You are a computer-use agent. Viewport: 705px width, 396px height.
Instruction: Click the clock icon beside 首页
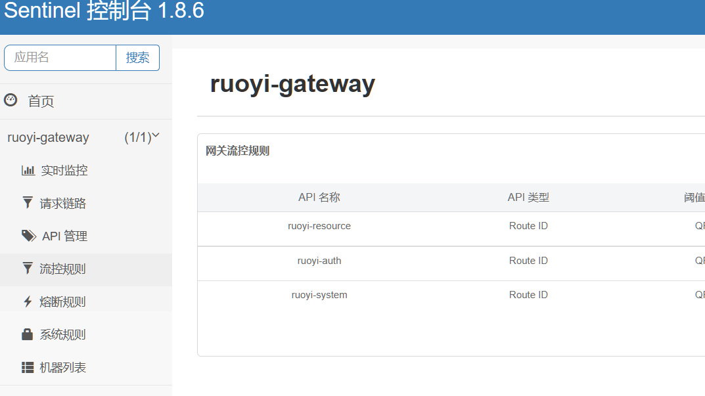click(x=11, y=100)
